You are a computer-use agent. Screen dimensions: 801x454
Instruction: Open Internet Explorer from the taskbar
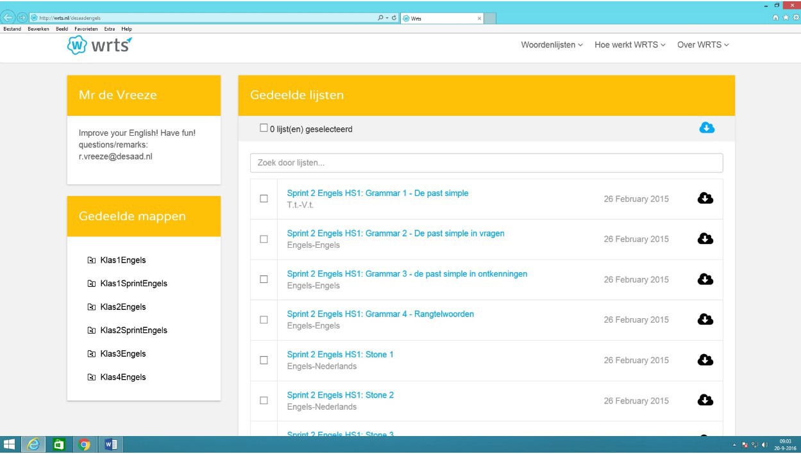33,444
